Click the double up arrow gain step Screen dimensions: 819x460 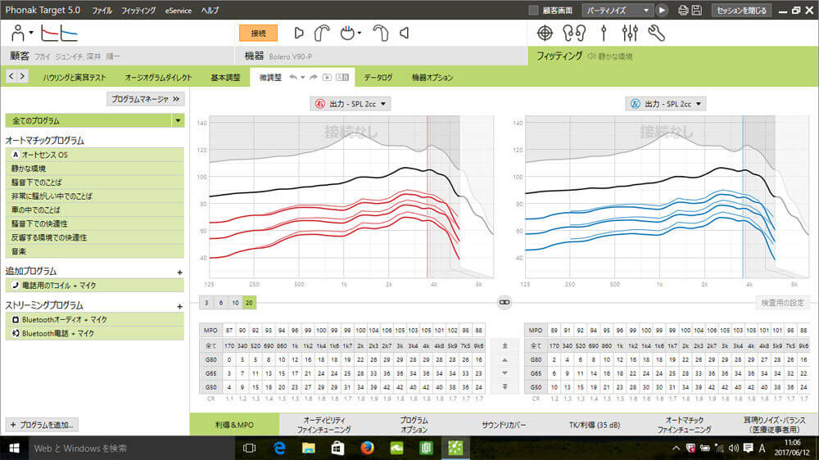505,345
